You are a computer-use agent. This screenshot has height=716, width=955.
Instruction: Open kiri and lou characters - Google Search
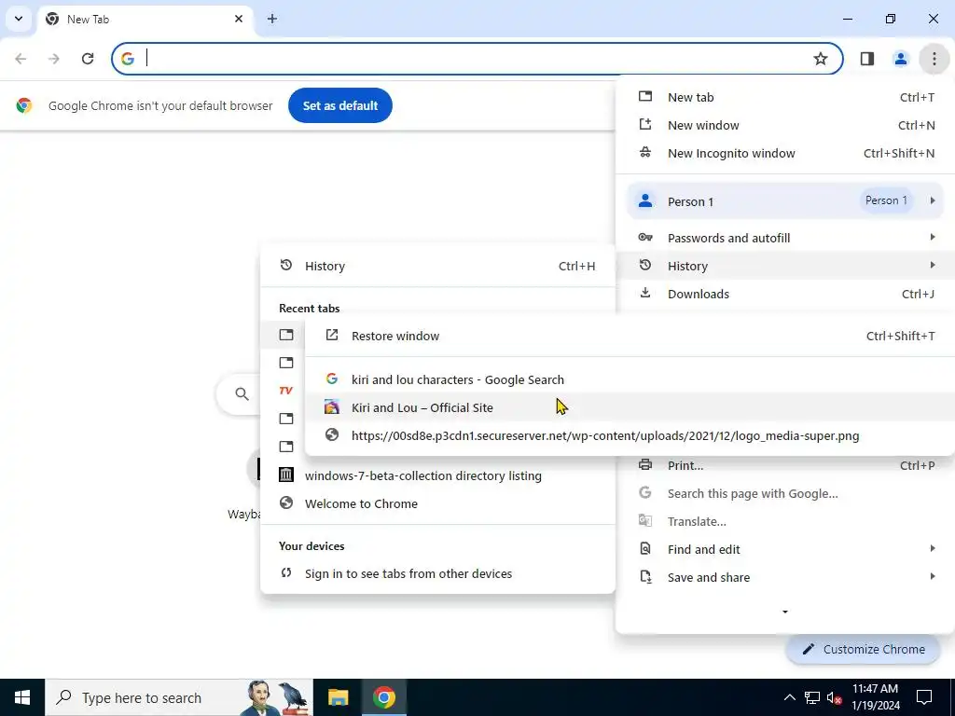(630, 379)
